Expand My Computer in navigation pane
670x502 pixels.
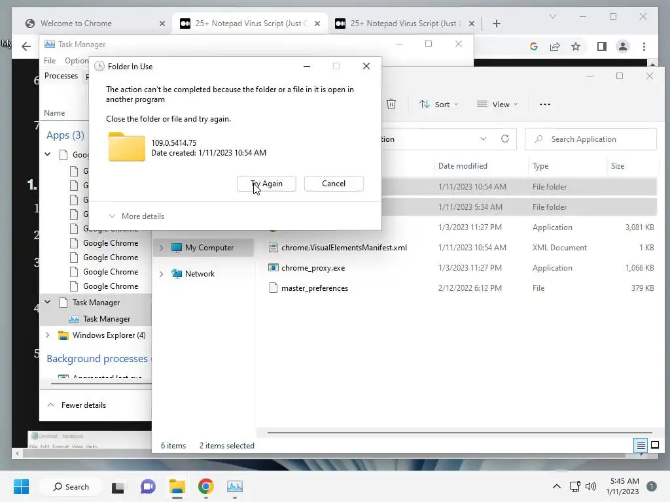(x=161, y=248)
